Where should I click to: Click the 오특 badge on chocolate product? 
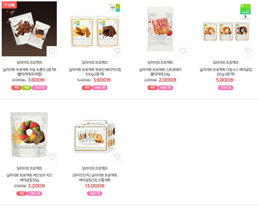(x=9, y=5)
